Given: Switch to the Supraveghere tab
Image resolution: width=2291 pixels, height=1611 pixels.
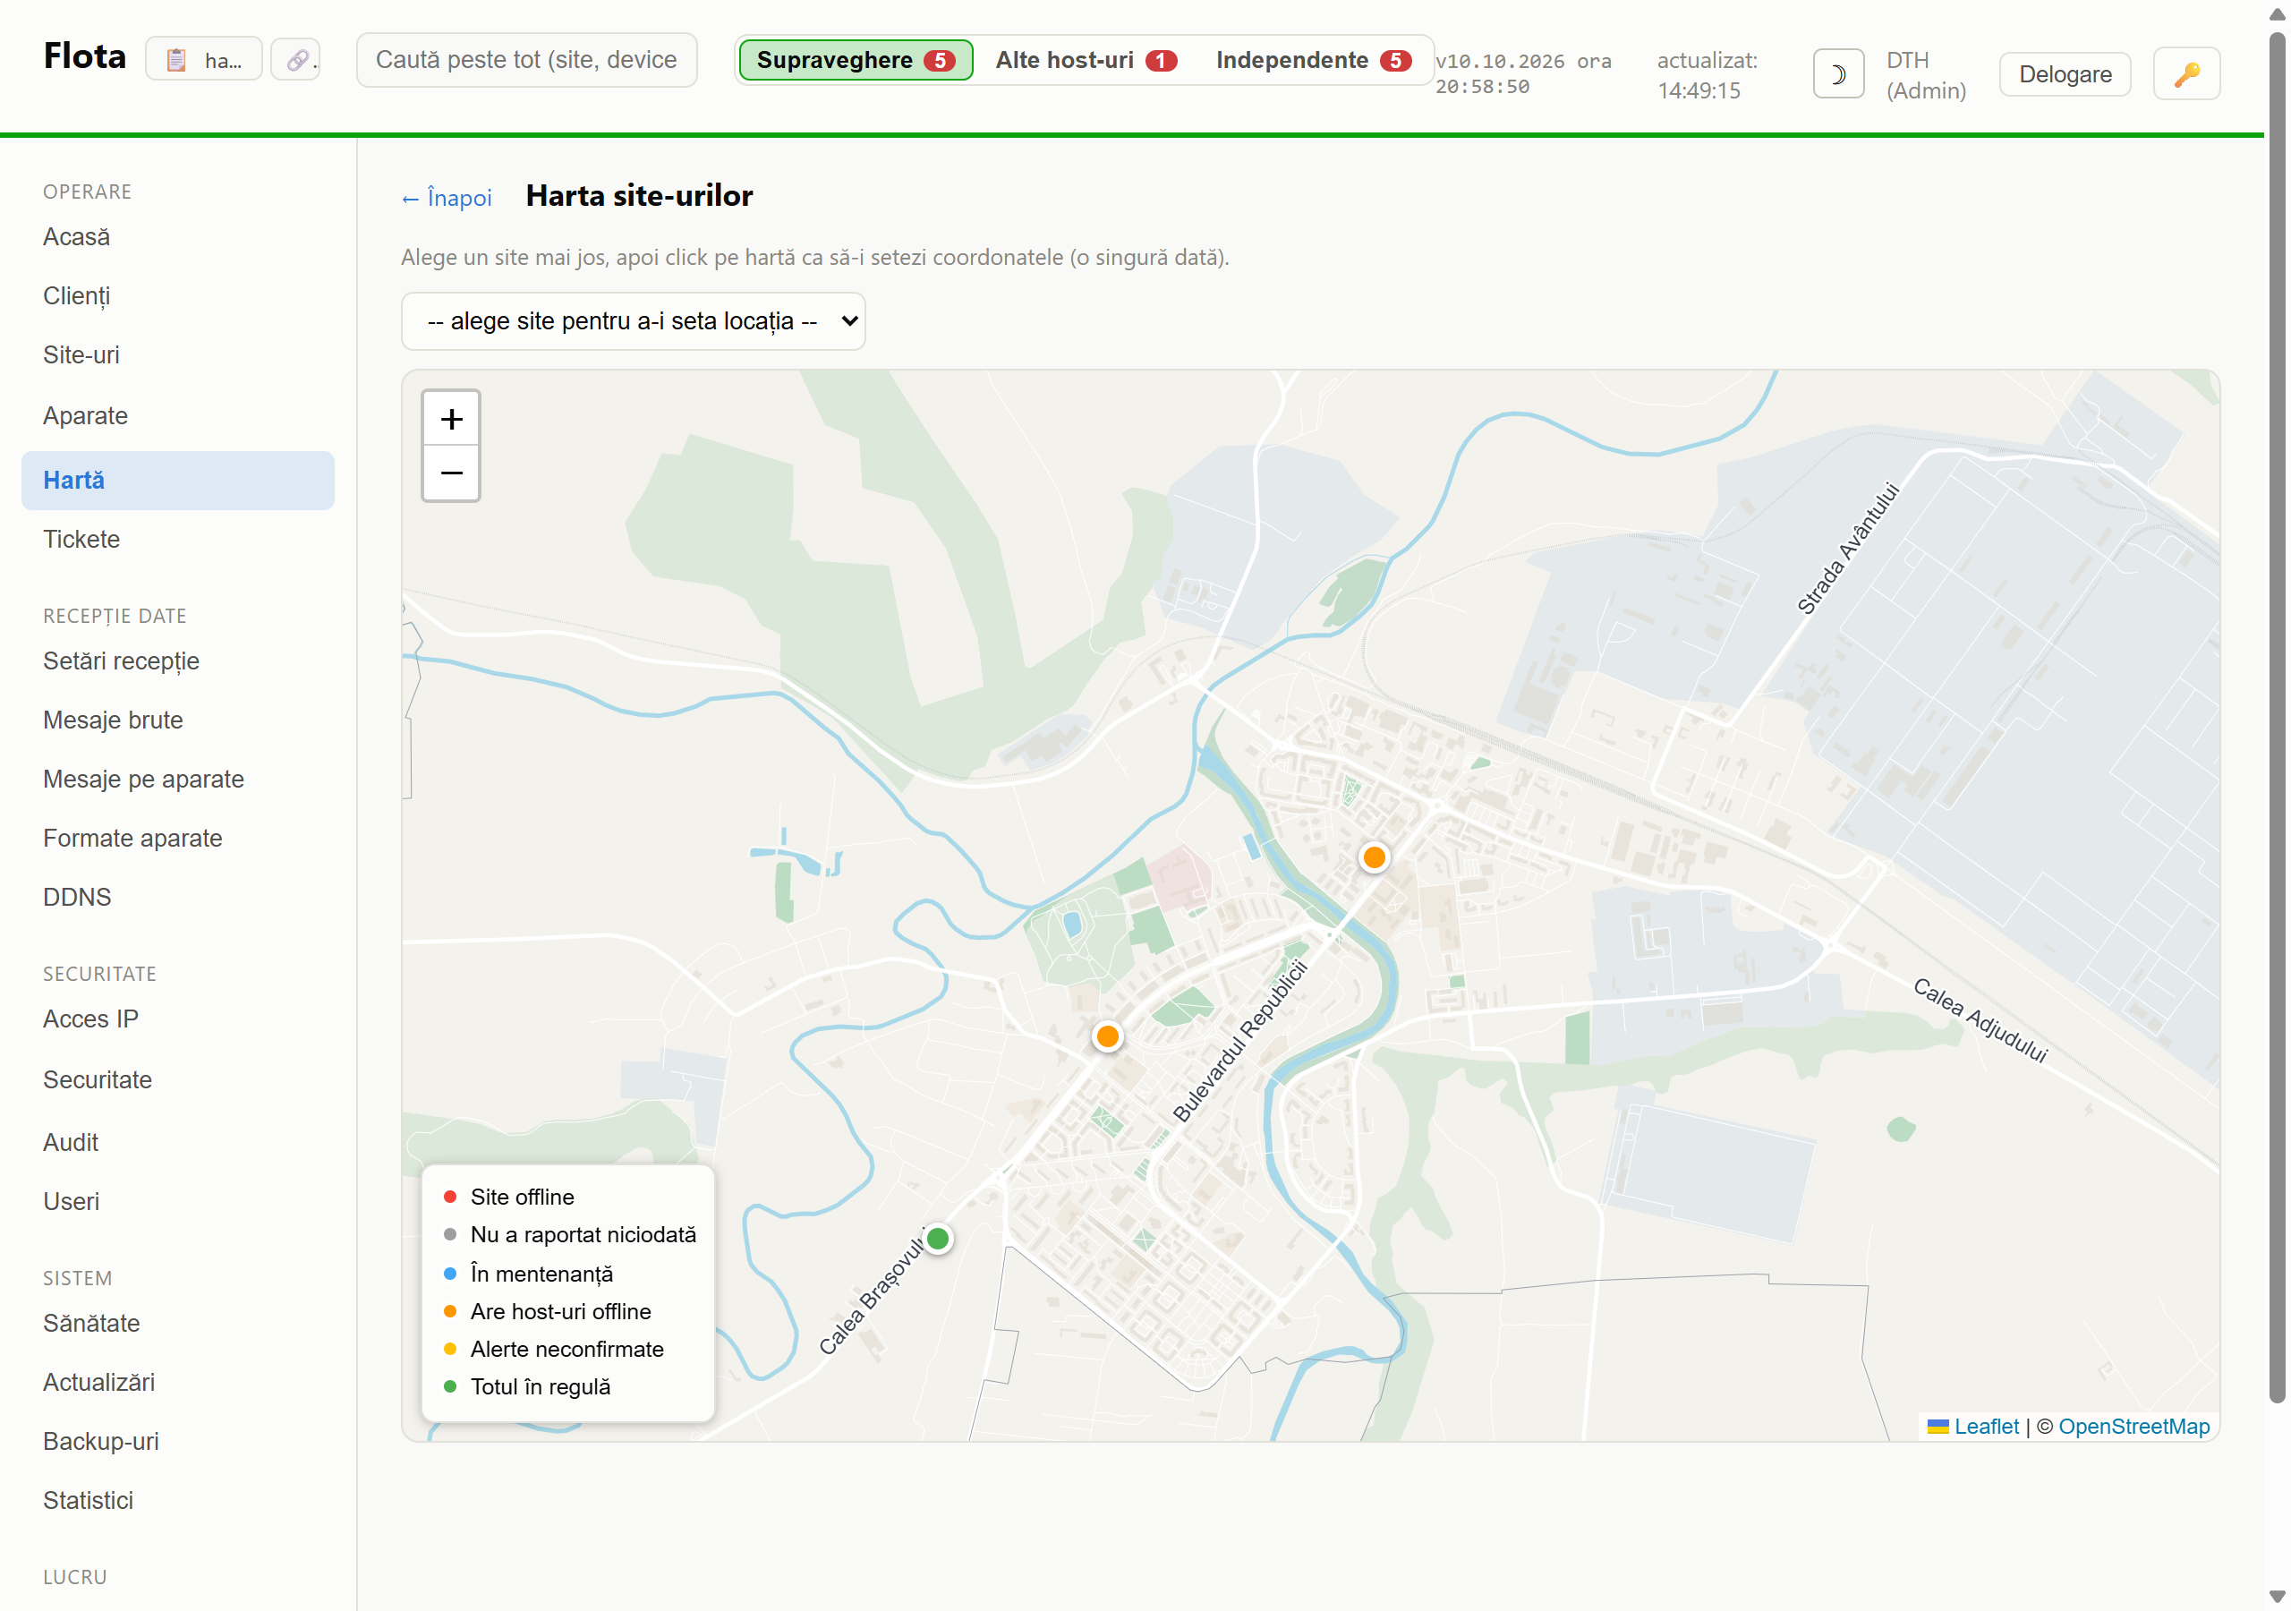Looking at the screenshot, I should (856, 60).
